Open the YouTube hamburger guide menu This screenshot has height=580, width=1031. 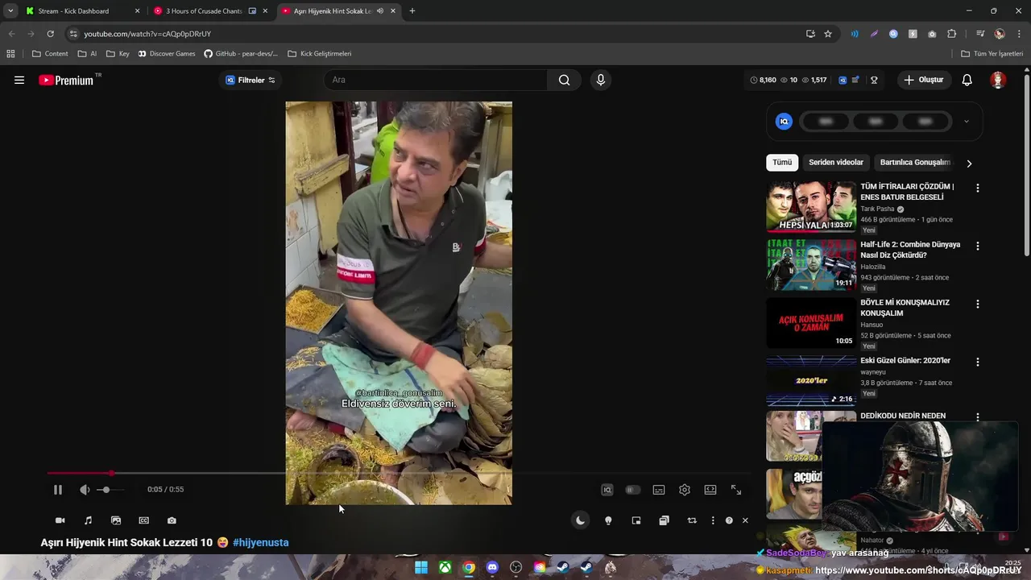pyautogui.click(x=19, y=80)
